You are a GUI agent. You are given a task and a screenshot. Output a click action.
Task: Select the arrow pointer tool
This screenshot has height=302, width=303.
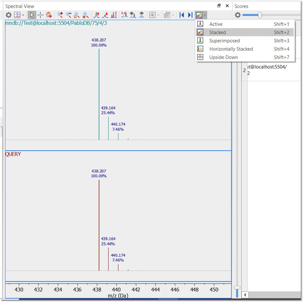[x=32, y=15]
